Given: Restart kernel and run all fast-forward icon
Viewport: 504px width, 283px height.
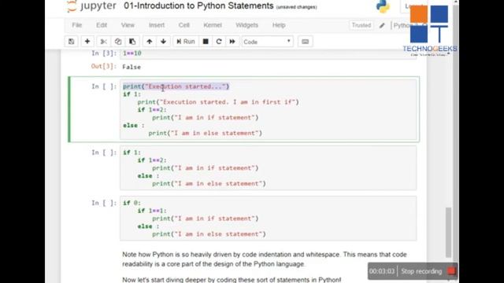Looking at the screenshot, I should point(232,42).
